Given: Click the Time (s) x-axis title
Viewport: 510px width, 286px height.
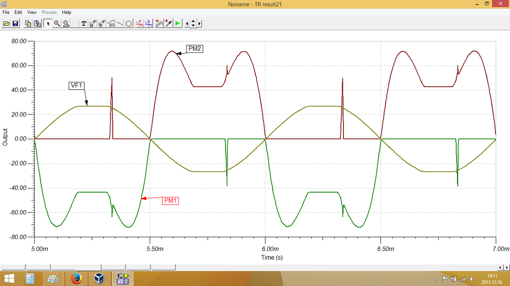Looking at the screenshot, I should (272, 257).
